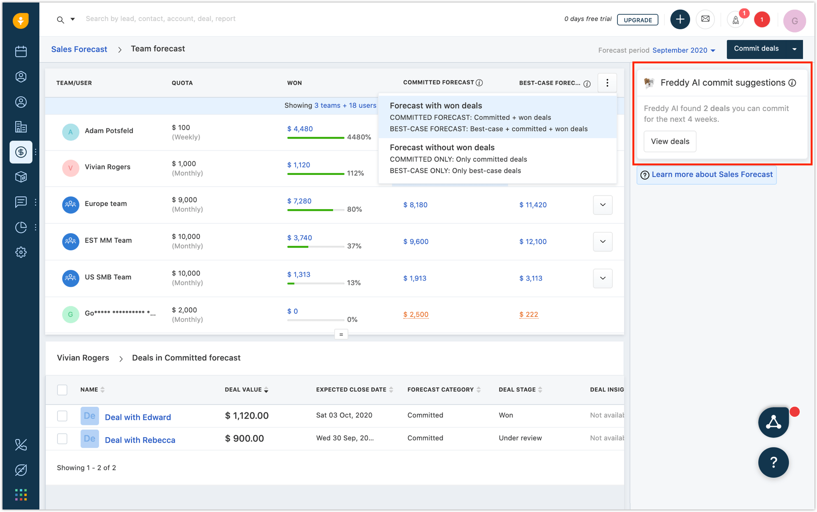Open the Accounts (building) icon in sidebar

[20, 127]
